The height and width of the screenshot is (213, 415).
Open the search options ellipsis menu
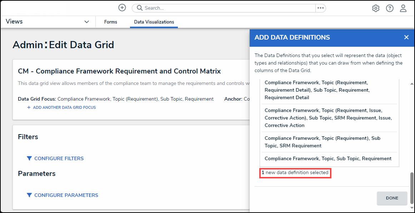pyautogui.click(x=320, y=8)
